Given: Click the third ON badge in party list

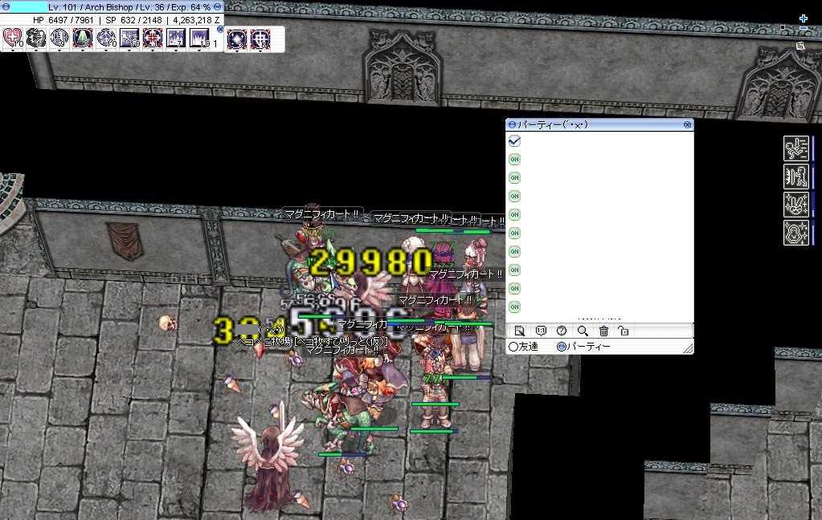Looking at the screenshot, I should pyautogui.click(x=514, y=196).
